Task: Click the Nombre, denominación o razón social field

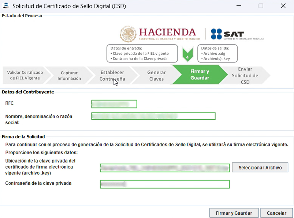Action: [x=153, y=116]
